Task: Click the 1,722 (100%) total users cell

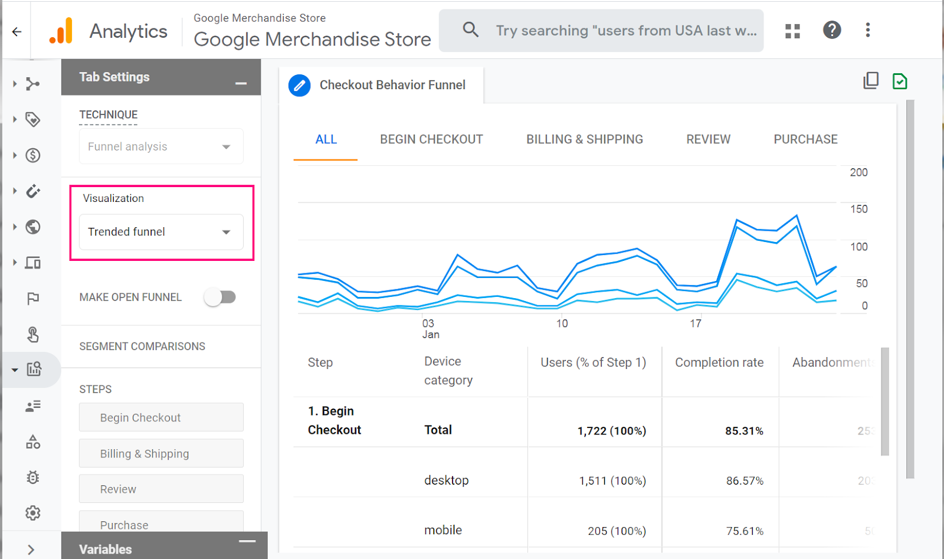Action: pyautogui.click(x=612, y=431)
